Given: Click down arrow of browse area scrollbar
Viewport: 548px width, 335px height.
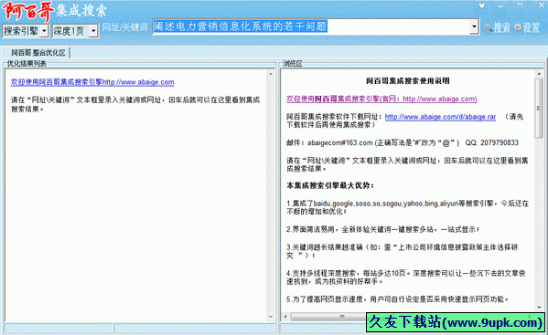Looking at the screenshot, I should [x=539, y=308].
